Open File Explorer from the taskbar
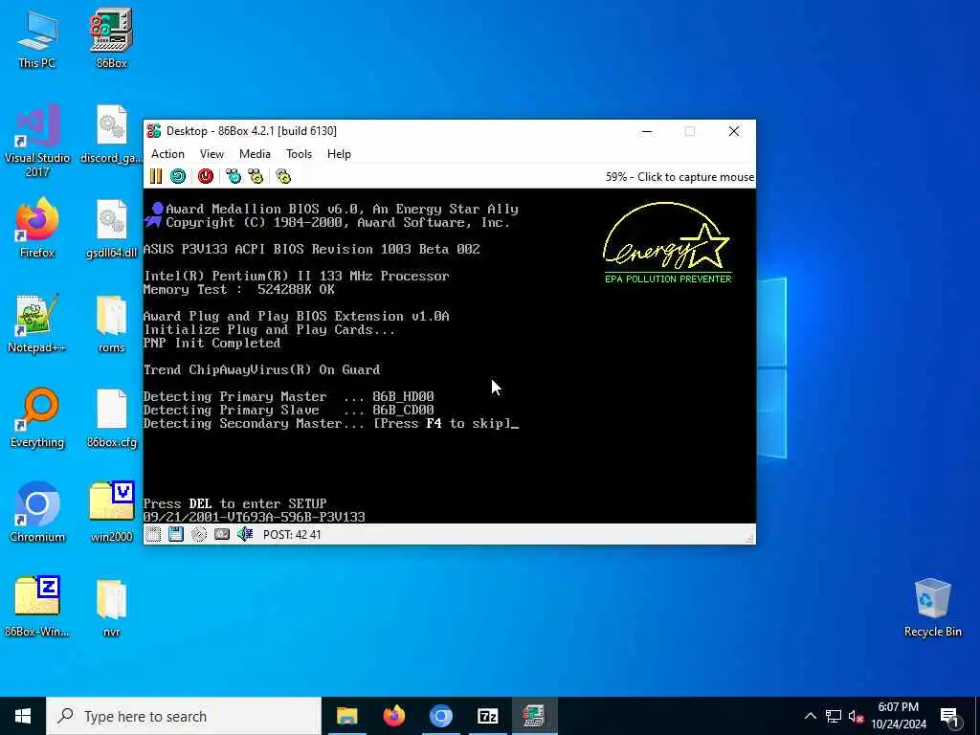980x735 pixels. point(346,716)
